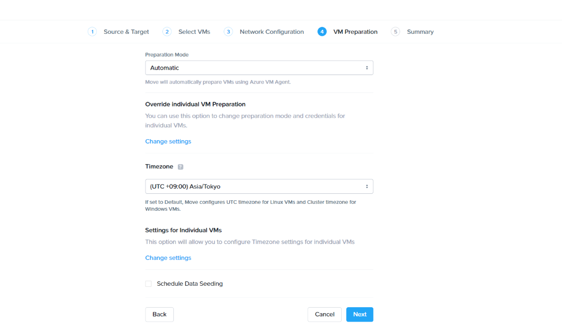Click the Timezone help question mark icon
Image resolution: width=562 pixels, height=333 pixels.
coord(180,167)
